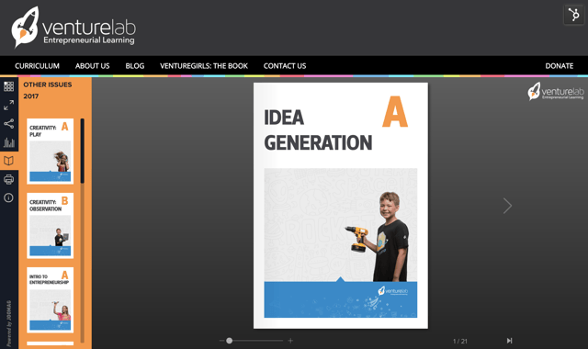The width and height of the screenshot is (588, 349).
Task: Open the About Us menu item
Action: point(92,66)
